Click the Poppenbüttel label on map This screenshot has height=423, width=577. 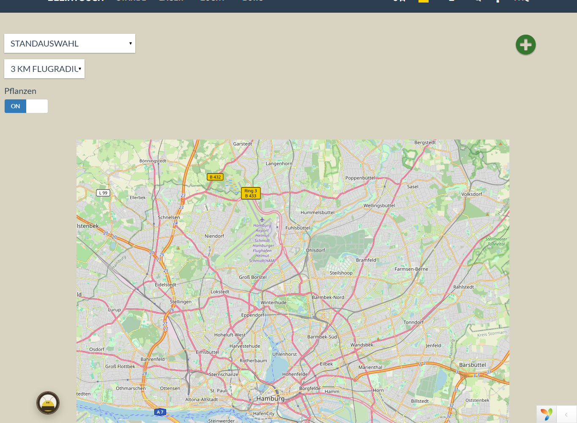[x=360, y=178]
